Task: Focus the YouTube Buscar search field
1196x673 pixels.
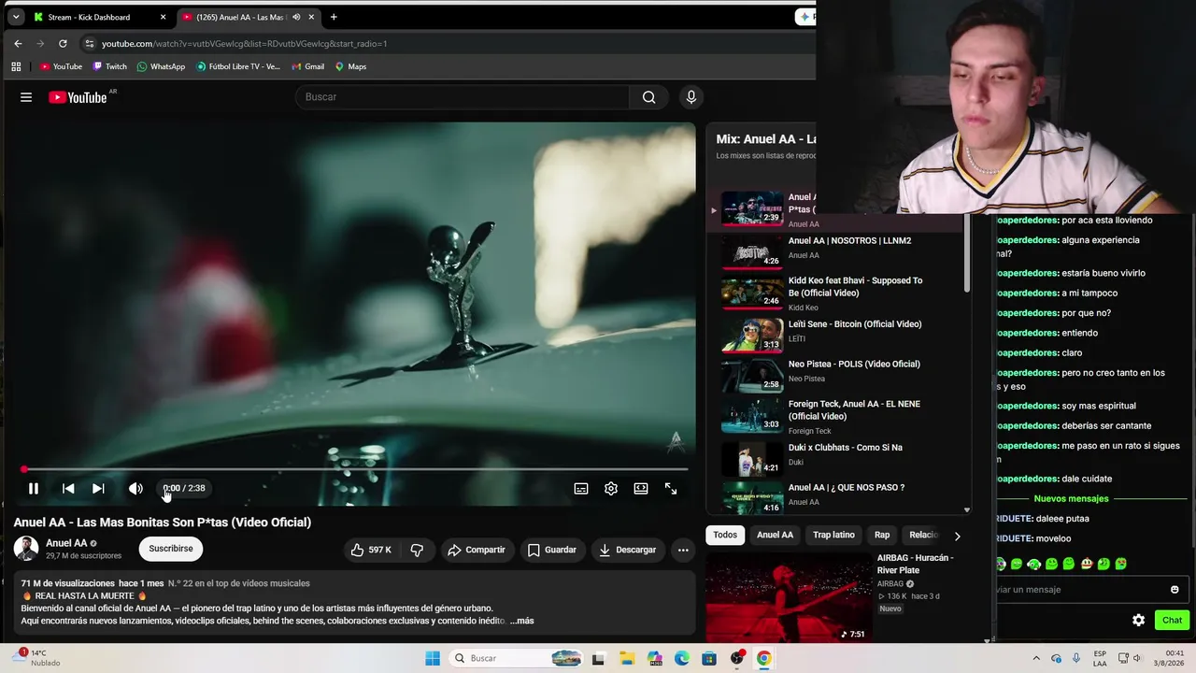Action: click(x=463, y=97)
